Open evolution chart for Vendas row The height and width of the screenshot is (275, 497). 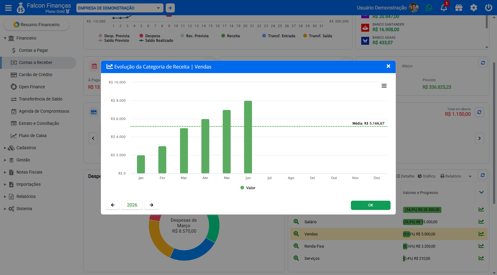(481, 234)
